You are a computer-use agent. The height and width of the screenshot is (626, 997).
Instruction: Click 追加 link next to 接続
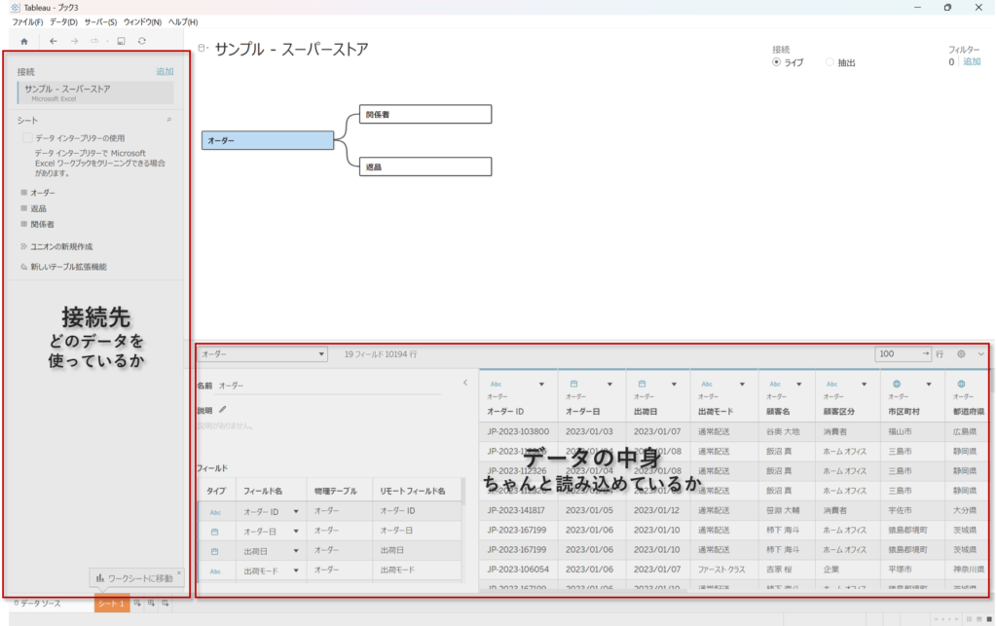point(165,71)
